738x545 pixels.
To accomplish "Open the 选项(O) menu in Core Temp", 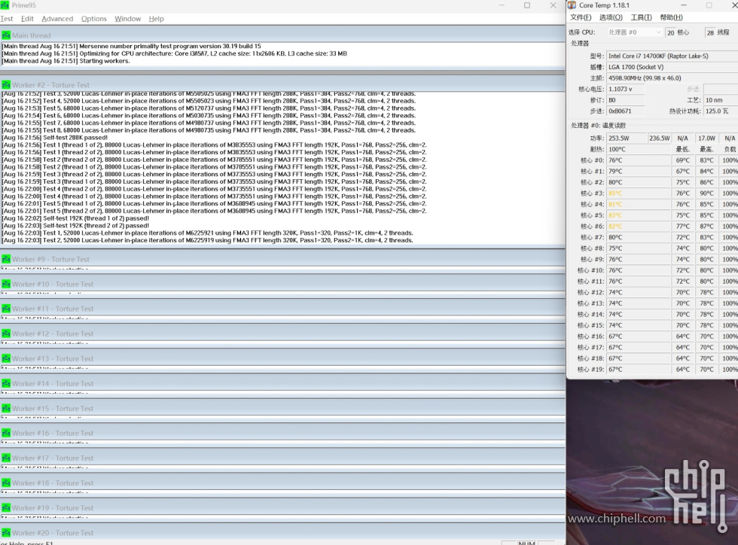I will pos(611,17).
